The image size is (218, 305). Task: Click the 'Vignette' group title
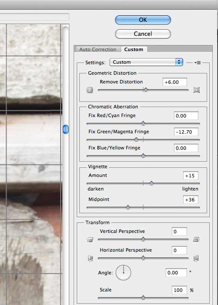(98, 166)
